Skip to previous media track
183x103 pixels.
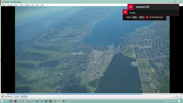click(7, 97)
